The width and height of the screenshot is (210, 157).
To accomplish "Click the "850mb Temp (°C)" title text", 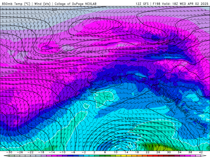I will (x=16, y=4).
